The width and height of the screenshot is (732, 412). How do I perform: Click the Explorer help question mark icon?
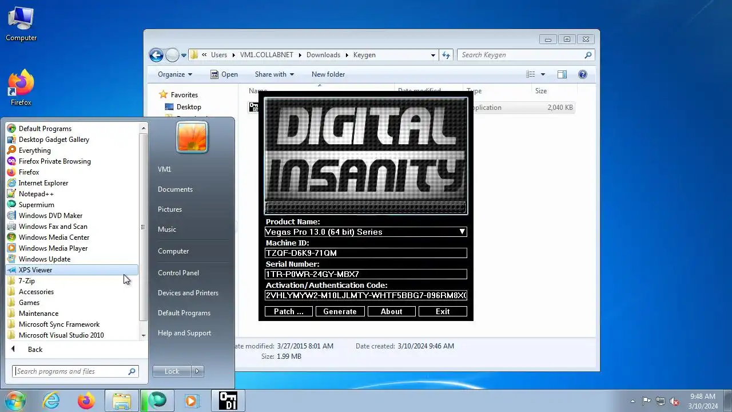click(x=583, y=74)
